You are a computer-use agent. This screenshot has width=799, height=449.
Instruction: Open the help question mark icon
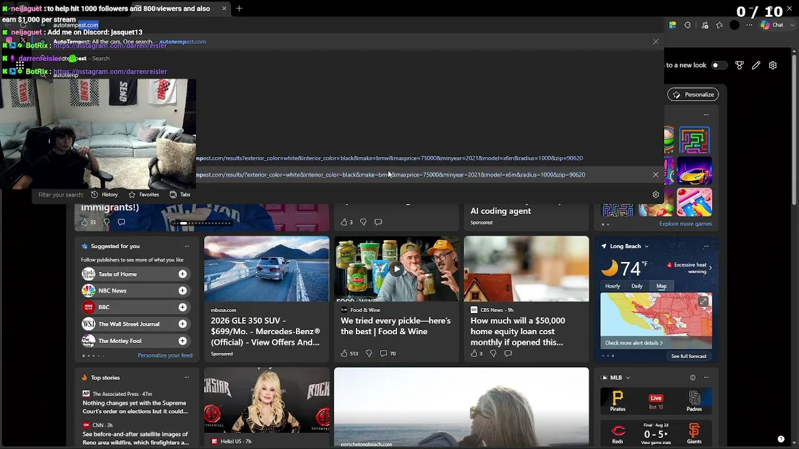(x=781, y=439)
